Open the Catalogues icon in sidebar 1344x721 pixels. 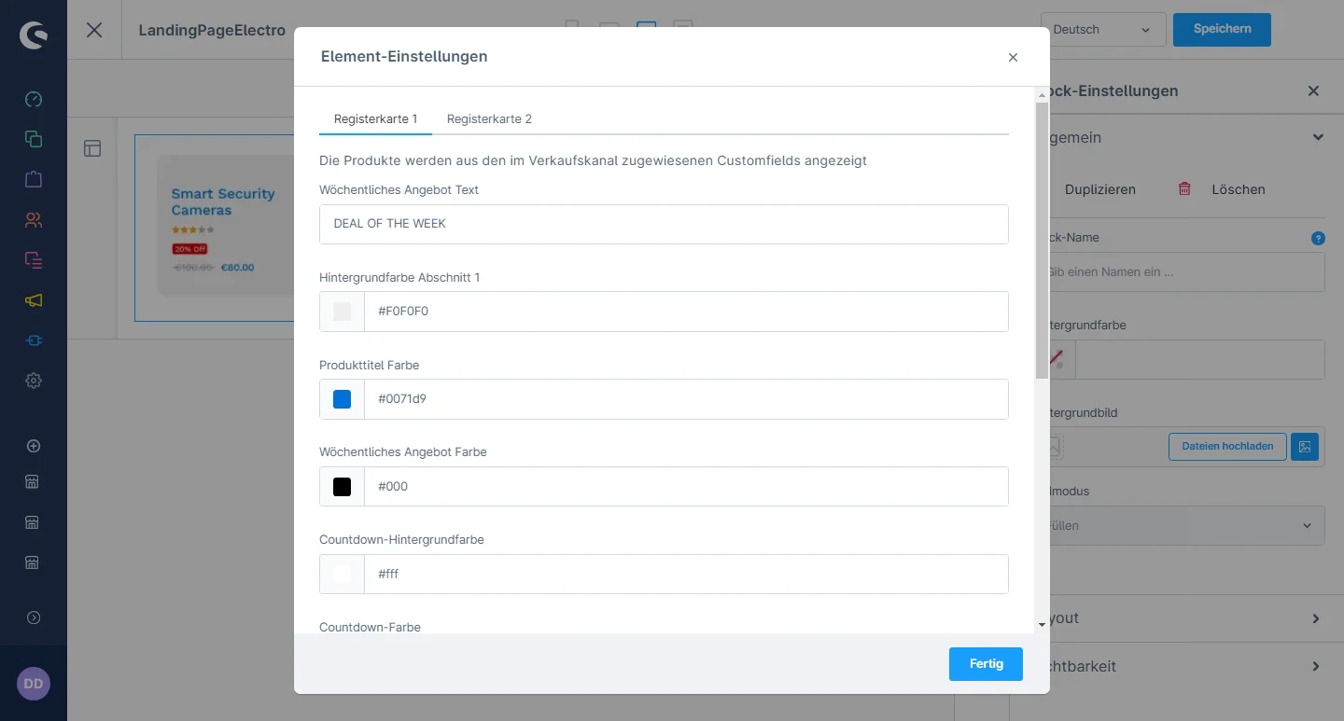coord(34,139)
